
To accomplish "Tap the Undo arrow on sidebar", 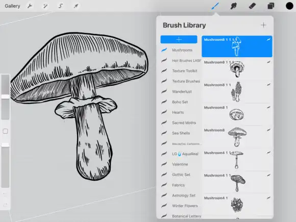I will click(x=5, y=194).
